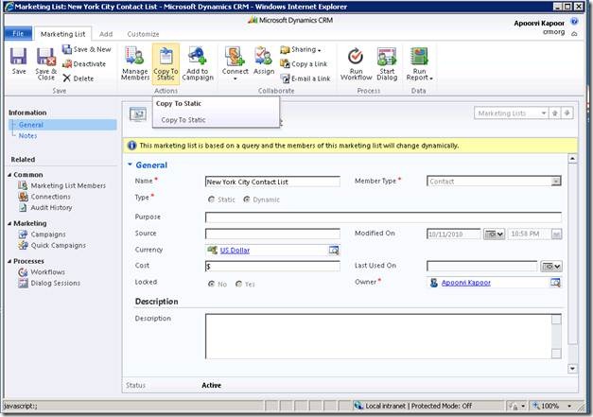Viewport: 593px width, 417px height.
Task: Open the Member Type dropdown
Action: point(556,182)
